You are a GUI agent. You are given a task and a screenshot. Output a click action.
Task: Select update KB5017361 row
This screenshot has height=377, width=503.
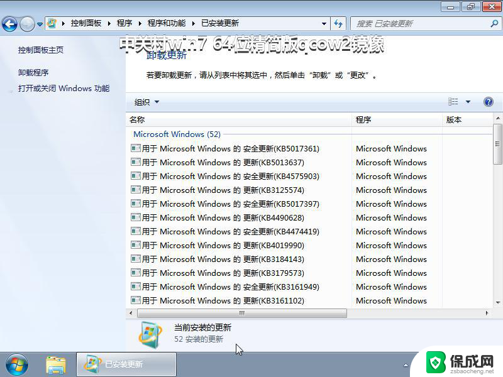point(309,149)
